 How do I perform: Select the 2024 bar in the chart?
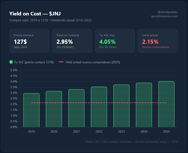click(144, 105)
